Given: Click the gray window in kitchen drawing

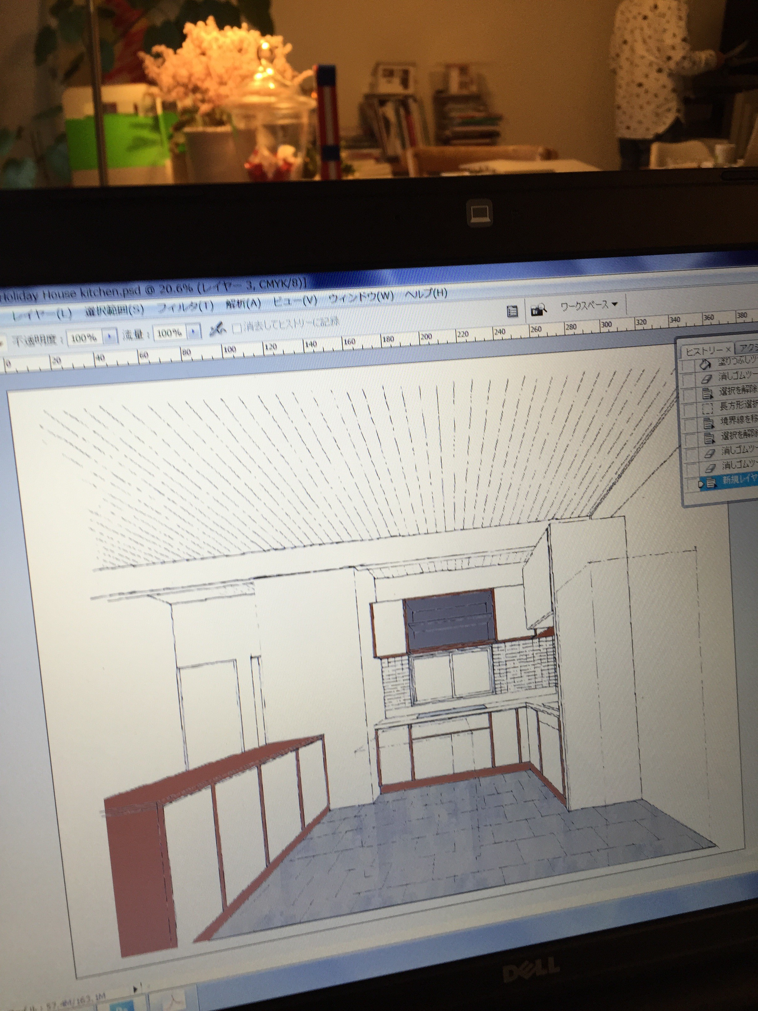Looking at the screenshot, I should 450,620.
